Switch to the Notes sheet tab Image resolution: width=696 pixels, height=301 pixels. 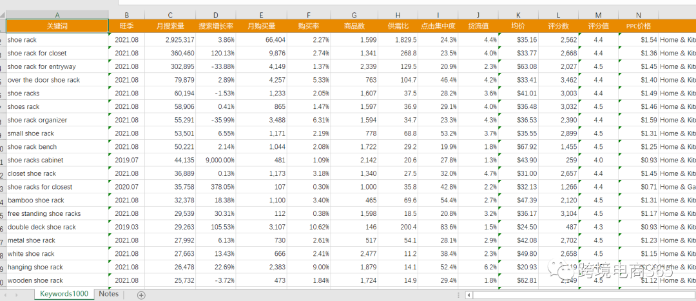click(x=109, y=294)
